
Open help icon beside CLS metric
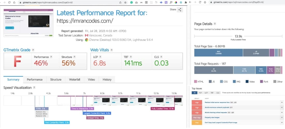pos(161,57)
